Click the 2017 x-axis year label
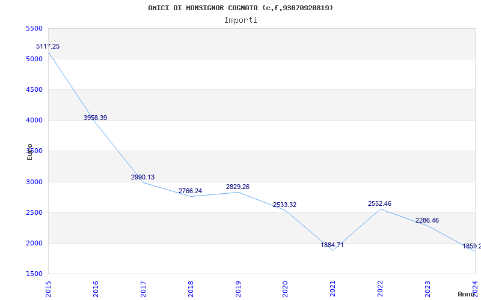481x300 pixels. pyautogui.click(x=143, y=289)
